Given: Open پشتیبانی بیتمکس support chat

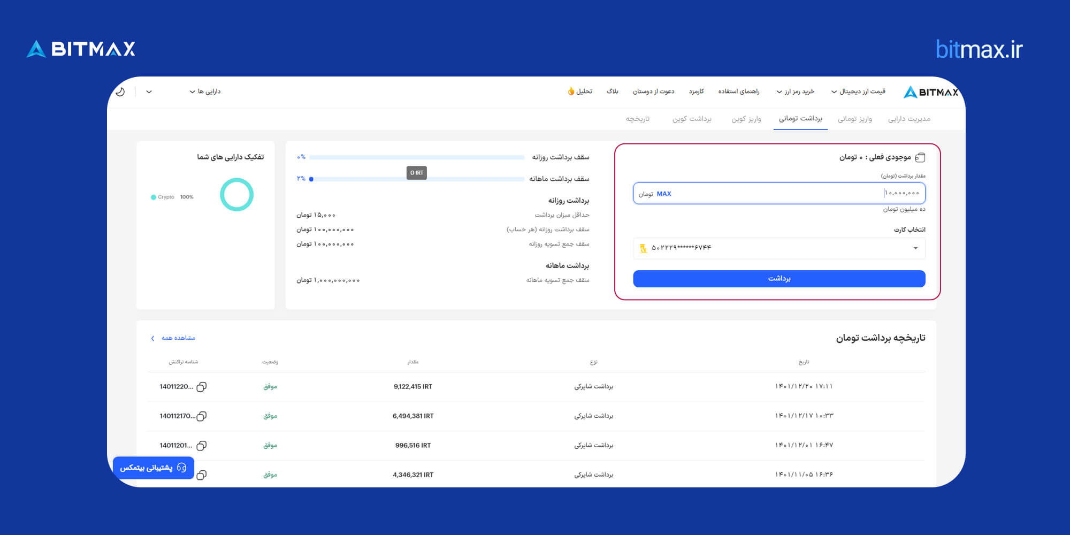Looking at the screenshot, I should click(x=154, y=468).
